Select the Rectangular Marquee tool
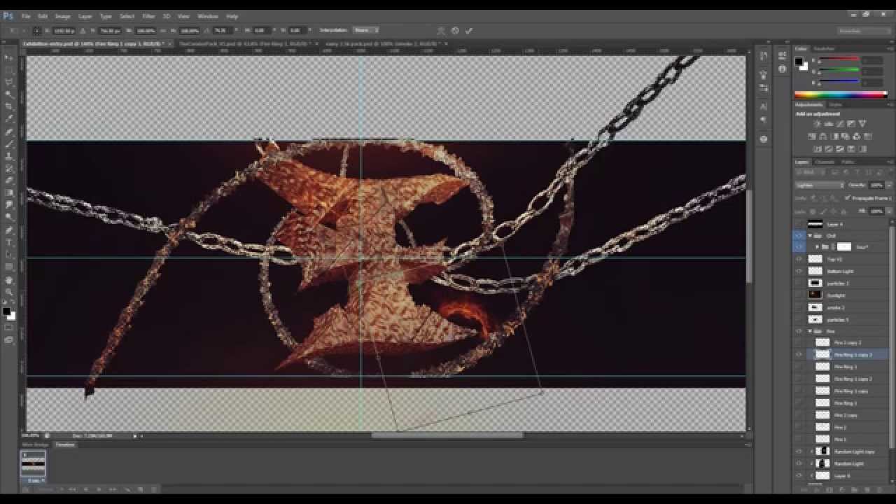This screenshot has height=504, width=896. (x=9, y=70)
